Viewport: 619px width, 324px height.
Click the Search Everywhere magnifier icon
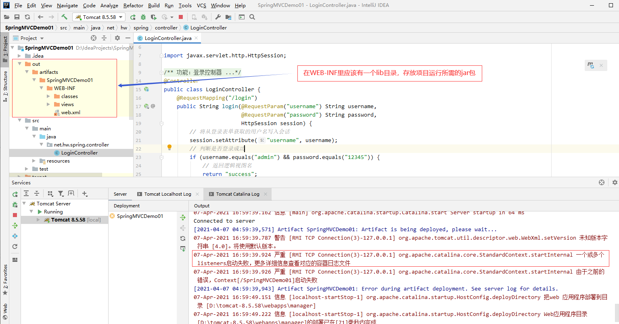252,17
